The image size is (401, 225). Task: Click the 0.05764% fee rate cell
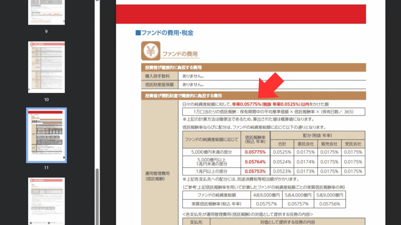(255, 162)
